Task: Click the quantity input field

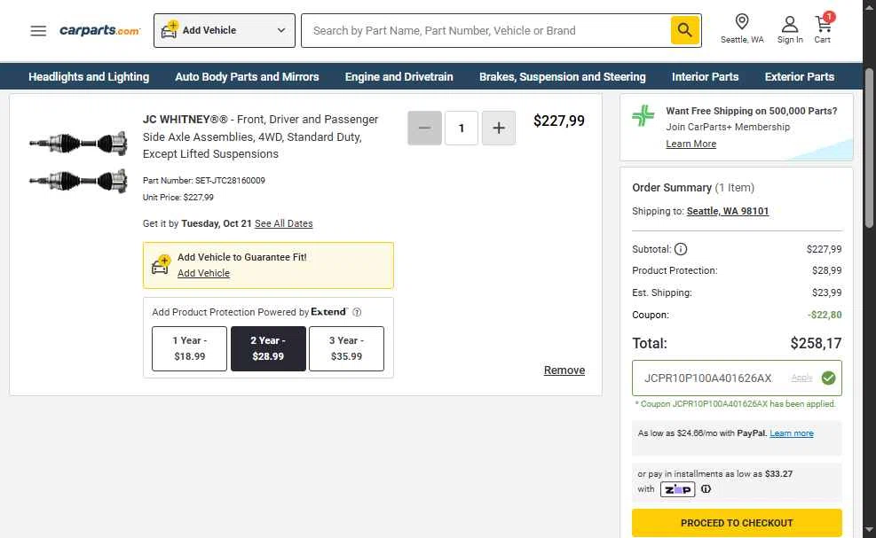Action: [462, 128]
